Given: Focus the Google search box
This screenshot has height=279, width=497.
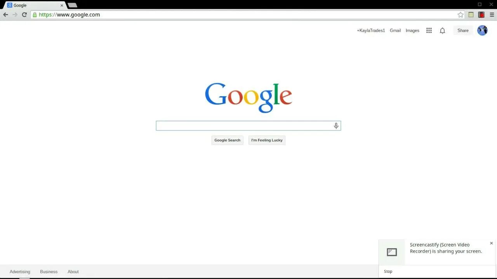Looking at the screenshot, I should [x=248, y=126].
